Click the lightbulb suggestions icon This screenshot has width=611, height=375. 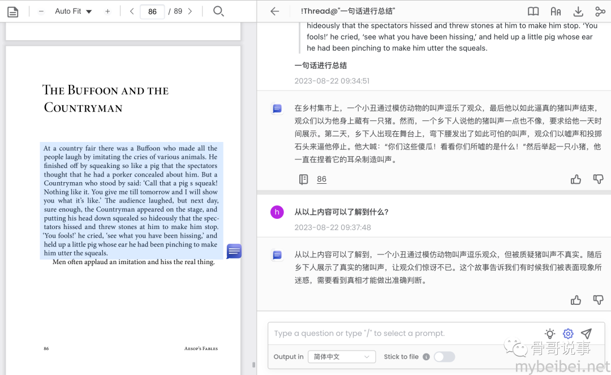coord(550,333)
